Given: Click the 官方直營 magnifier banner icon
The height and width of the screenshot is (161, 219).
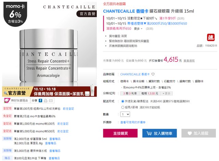Looking at the screenshot, I should click(5, 93).
